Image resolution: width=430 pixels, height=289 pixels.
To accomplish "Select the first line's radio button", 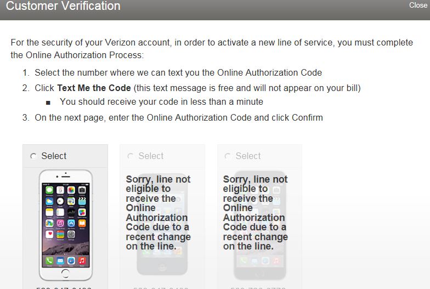I will 33,156.
